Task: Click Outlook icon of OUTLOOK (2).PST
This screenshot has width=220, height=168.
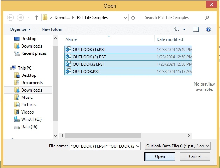Action: coord(69,57)
